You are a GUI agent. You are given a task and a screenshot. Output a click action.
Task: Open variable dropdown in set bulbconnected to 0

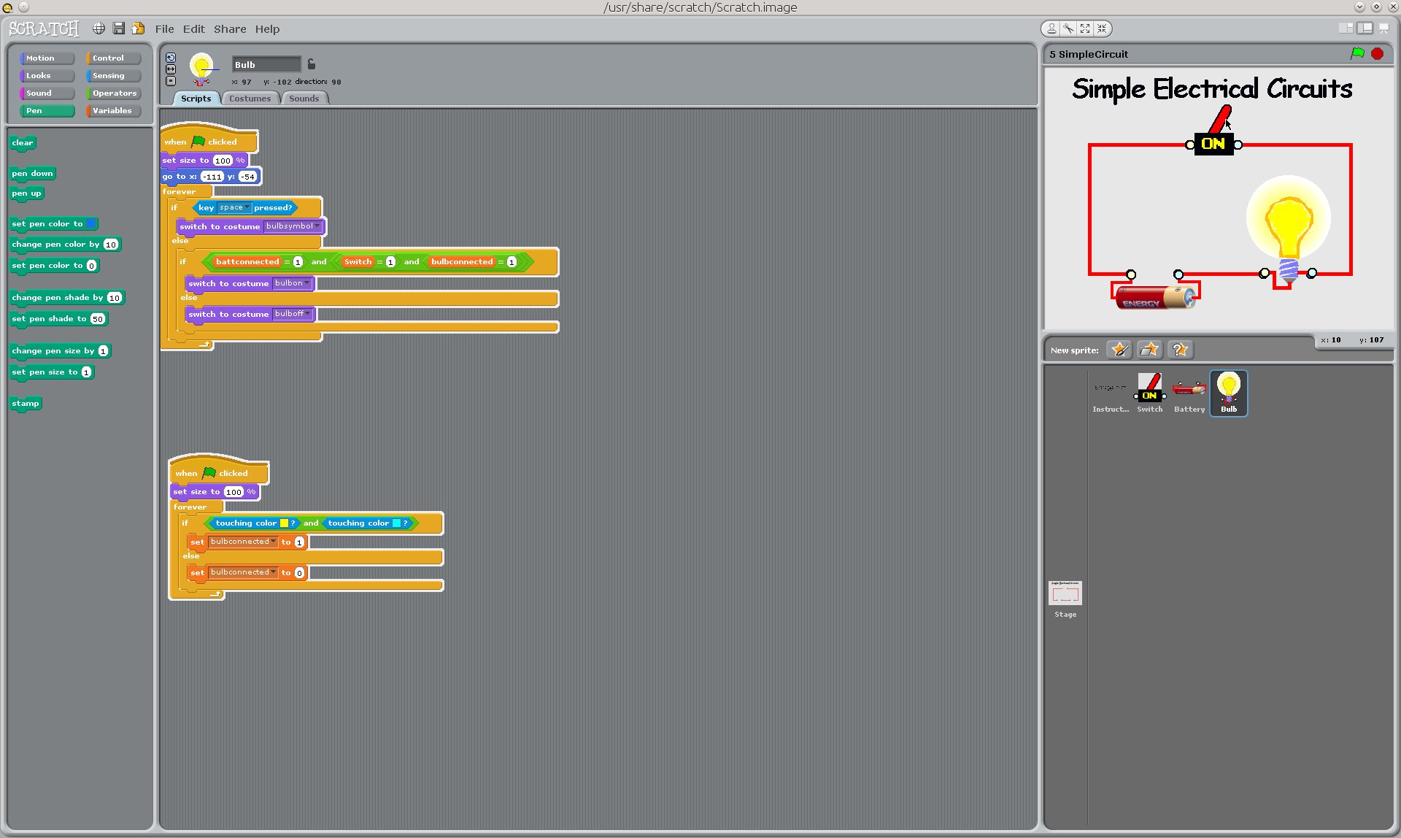tap(244, 572)
